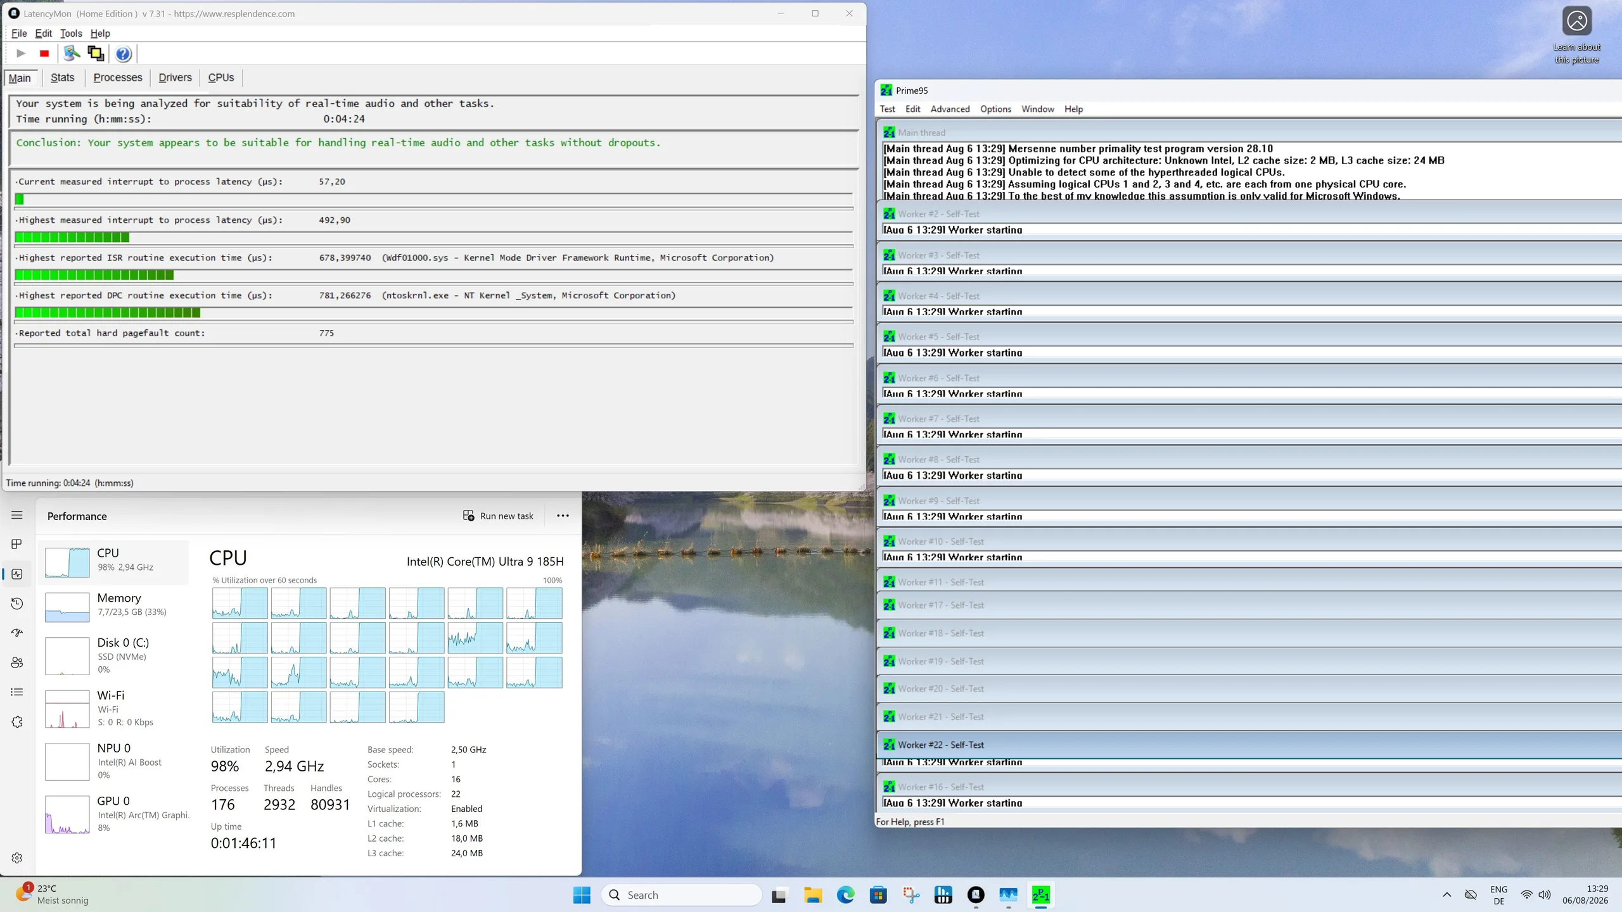Click the taskbar Search box
The width and height of the screenshot is (1622, 912).
point(681,895)
